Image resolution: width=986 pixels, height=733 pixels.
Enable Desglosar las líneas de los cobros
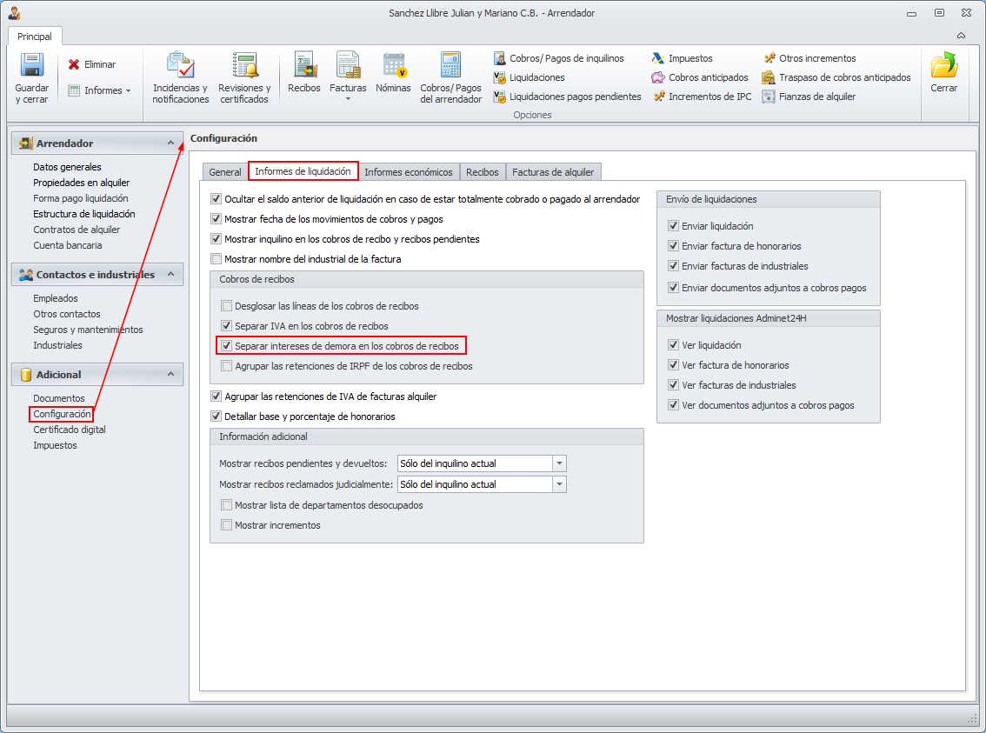pos(226,306)
